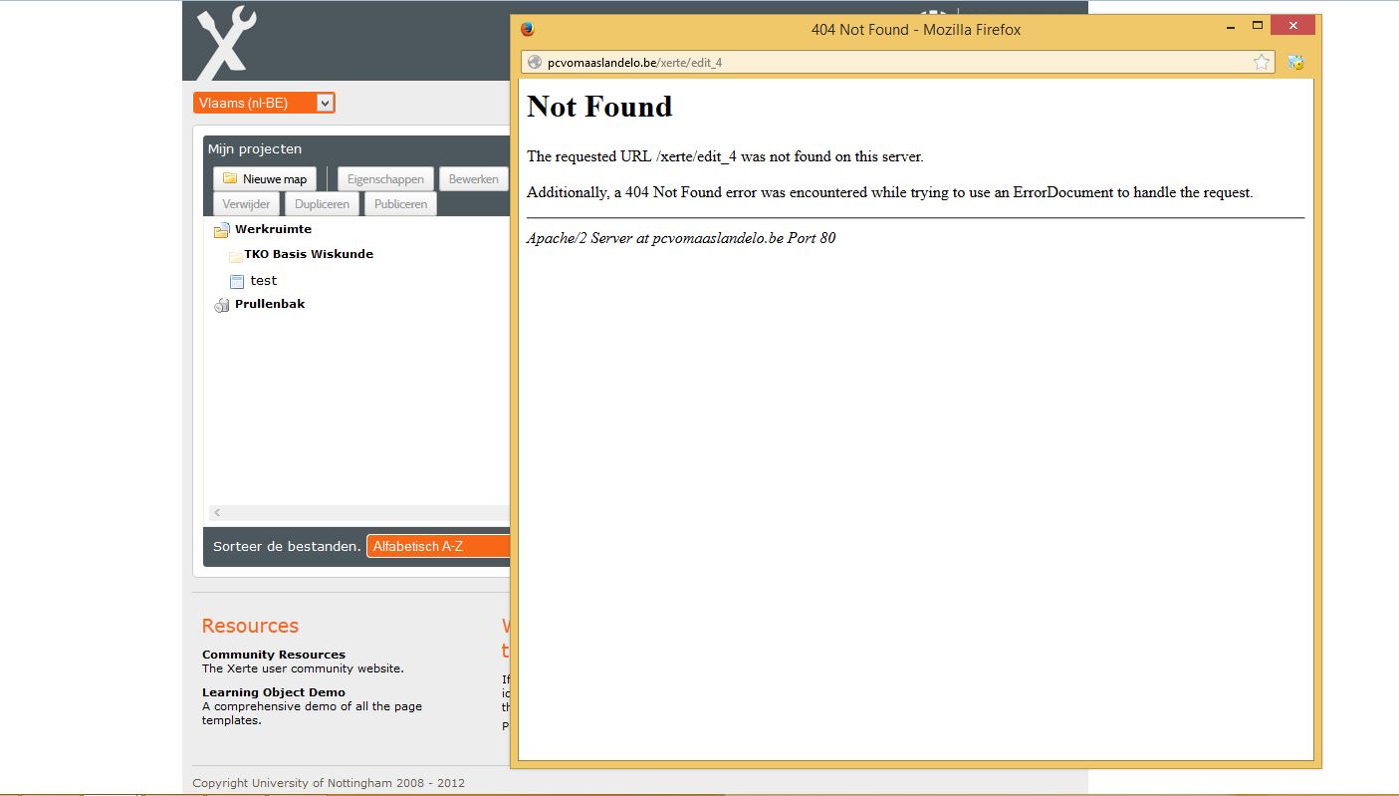Click the Dupliceren button
The image size is (1399, 796).
322,204
